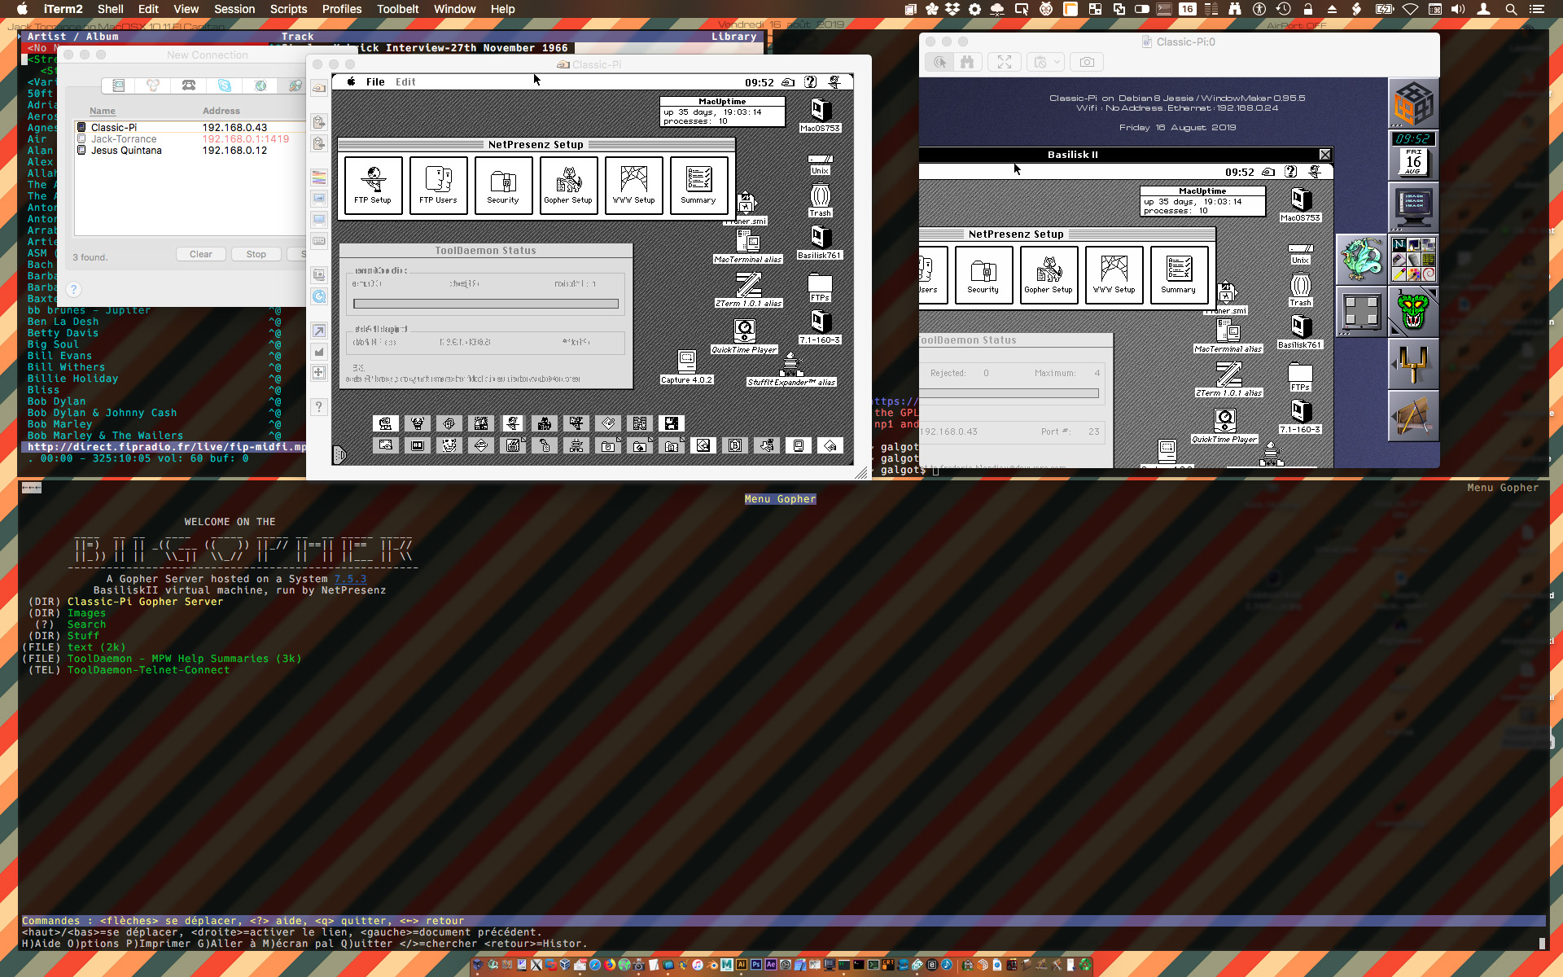The height and width of the screenshot is (977, 1563).
Task: Toggle control mode cursor button
Action: point(940,62)
